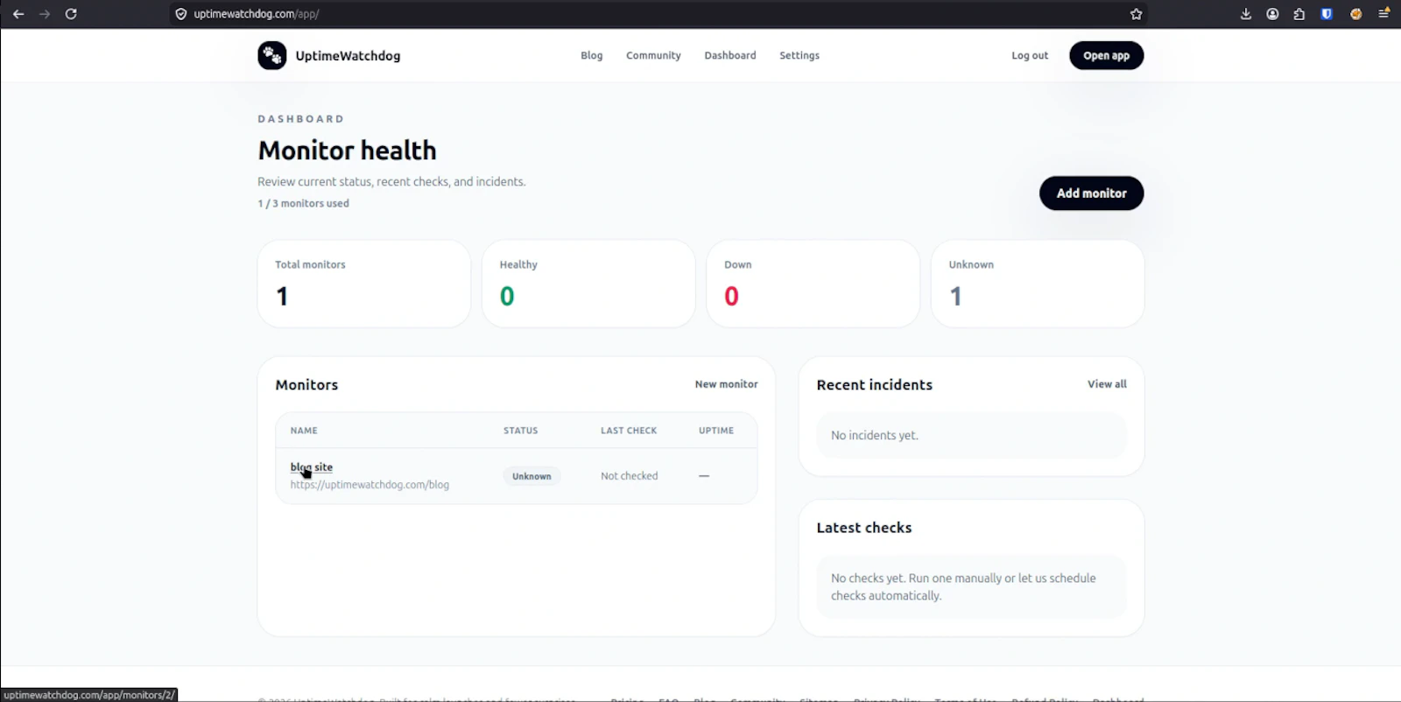Click the Unknown status badge
The height and width of the screenshot is (702, 1401).
click(532, 476)
